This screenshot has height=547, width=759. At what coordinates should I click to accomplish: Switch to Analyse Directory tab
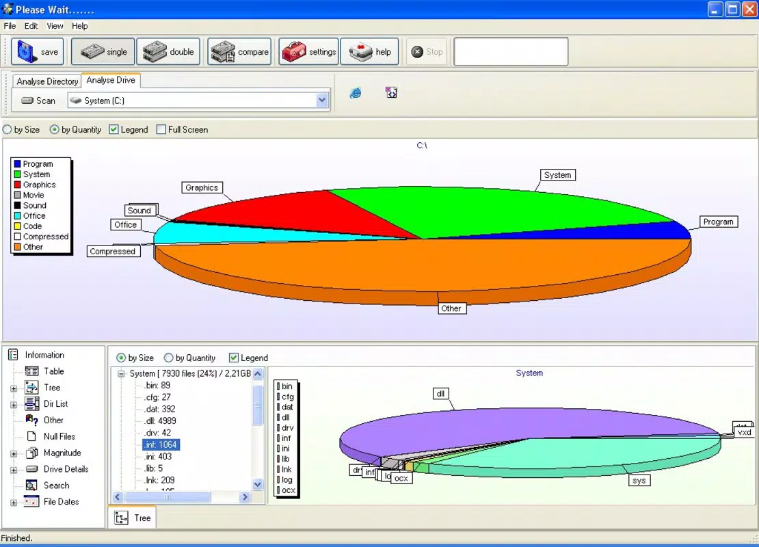(x=47, y=81)
